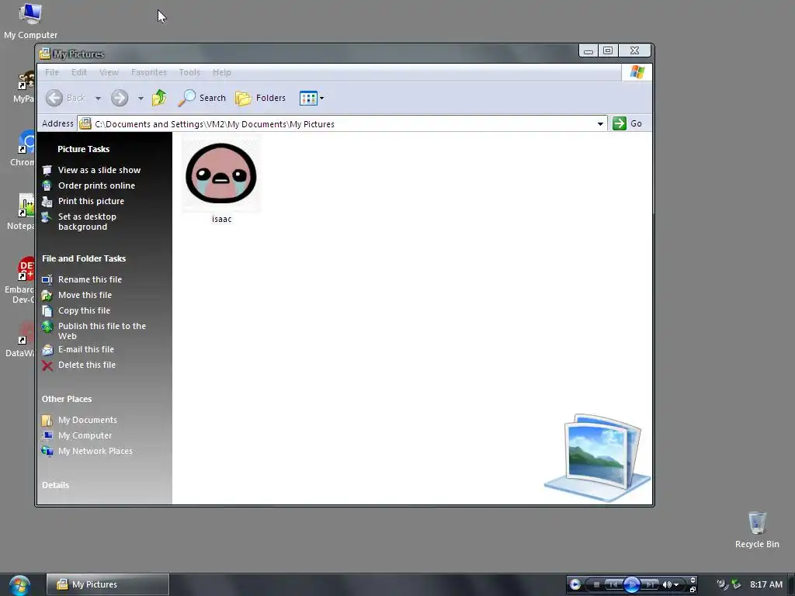Click the Go button
This screenshot has width=795, height=596.
(627, 123)
